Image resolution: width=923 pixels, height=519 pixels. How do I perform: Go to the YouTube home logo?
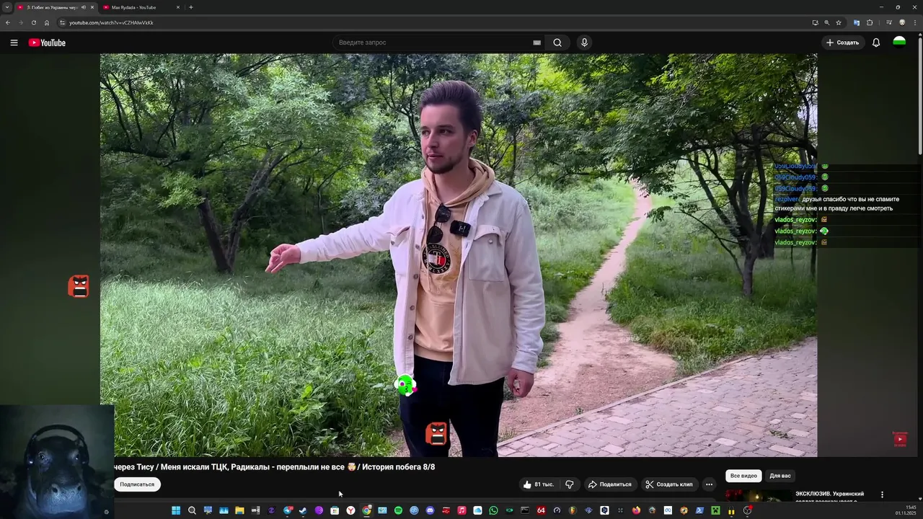point(47,43)
